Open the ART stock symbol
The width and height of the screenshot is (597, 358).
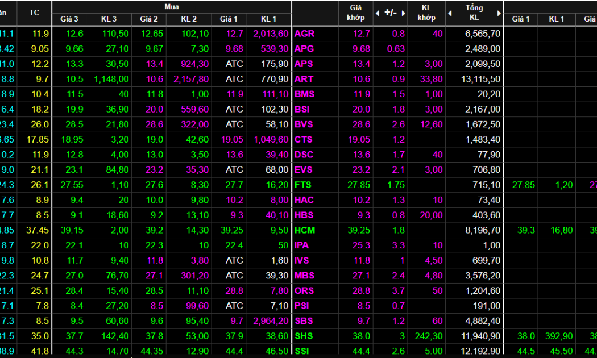[304, 79]
